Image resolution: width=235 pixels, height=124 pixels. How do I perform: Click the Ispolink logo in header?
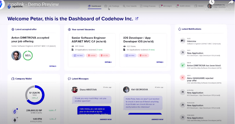click(14, 6)
